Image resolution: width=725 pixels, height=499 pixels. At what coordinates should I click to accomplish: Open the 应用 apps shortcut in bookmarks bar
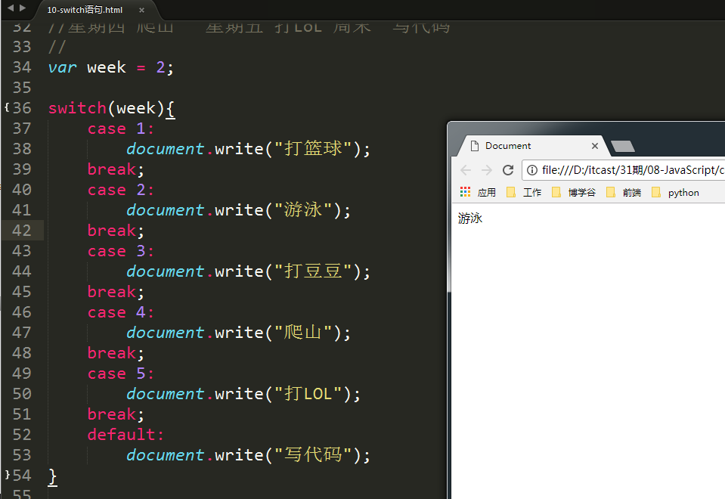click(x=478, y=192)
